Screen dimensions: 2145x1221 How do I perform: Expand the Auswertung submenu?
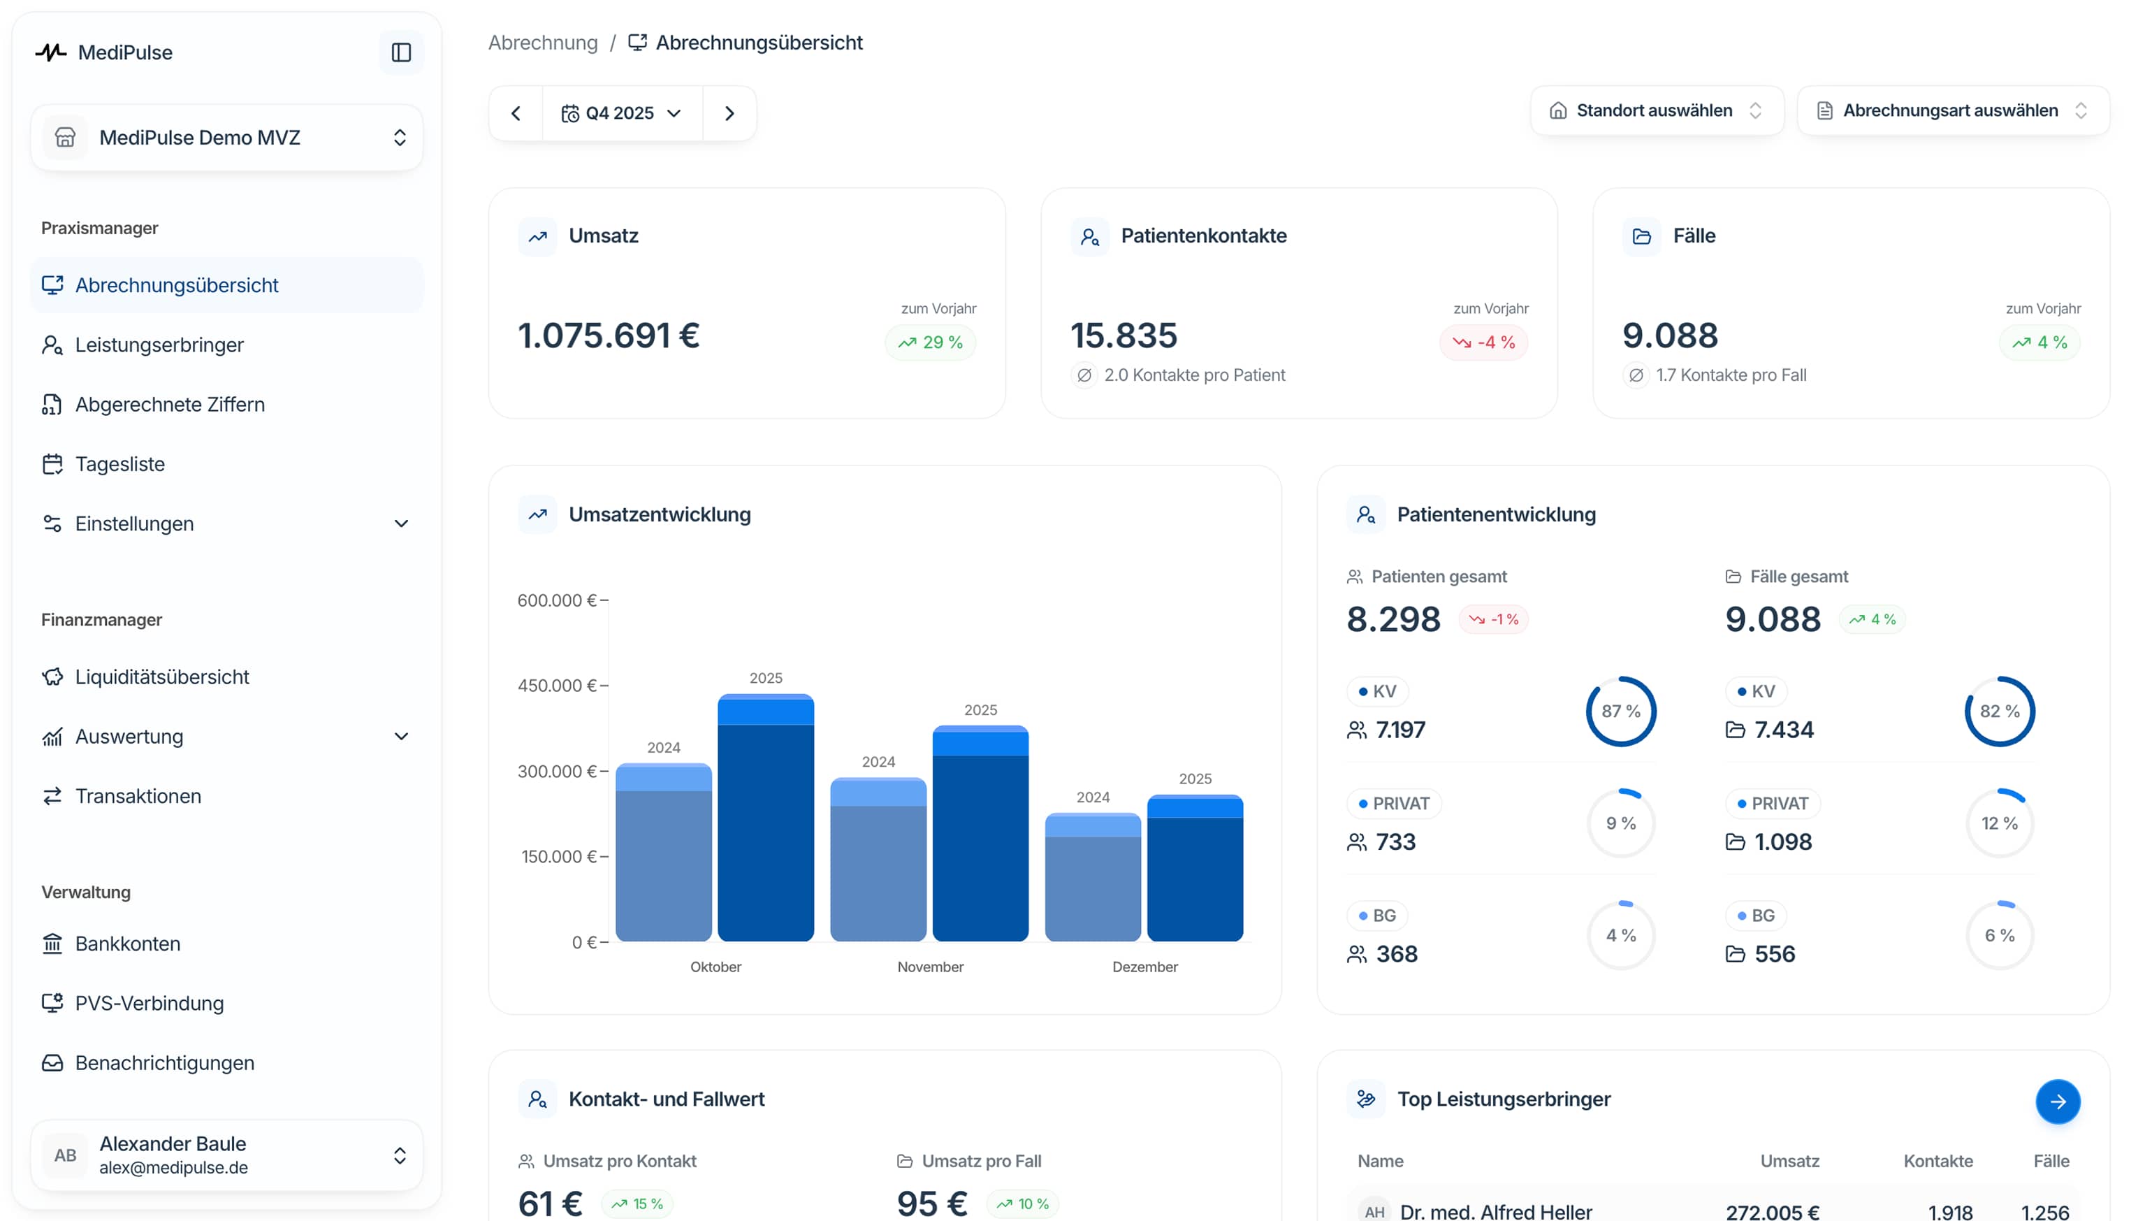click(402, 736)
